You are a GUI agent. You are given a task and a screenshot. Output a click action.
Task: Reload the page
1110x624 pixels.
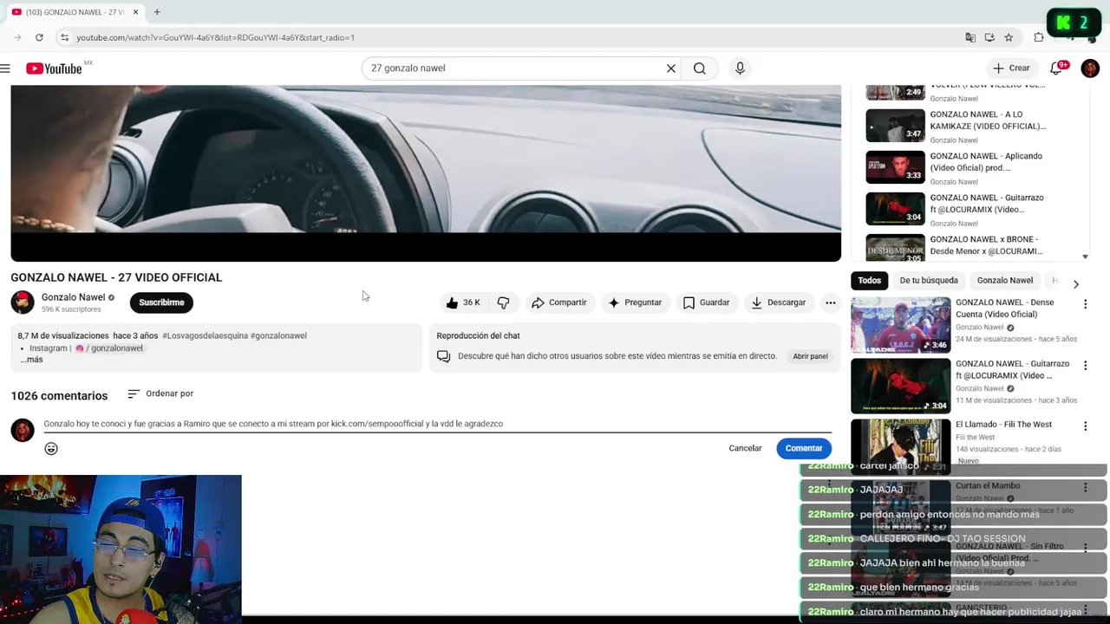click(39, 37)
